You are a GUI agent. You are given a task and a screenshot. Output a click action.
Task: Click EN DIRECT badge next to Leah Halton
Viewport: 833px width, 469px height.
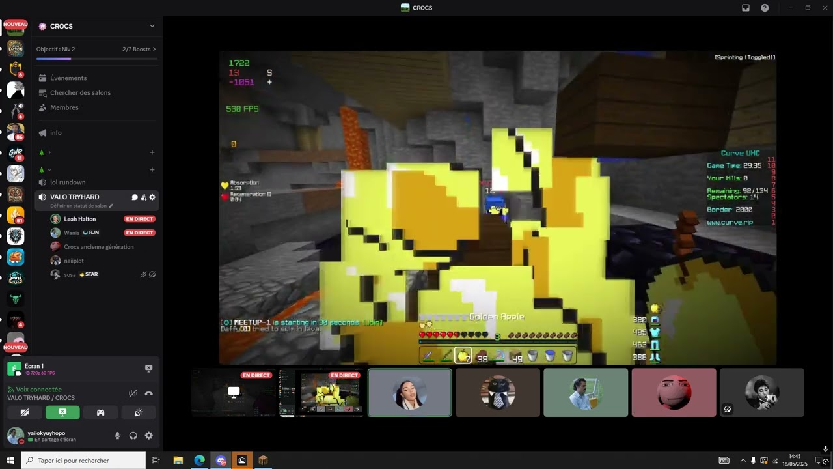[139, 219]
